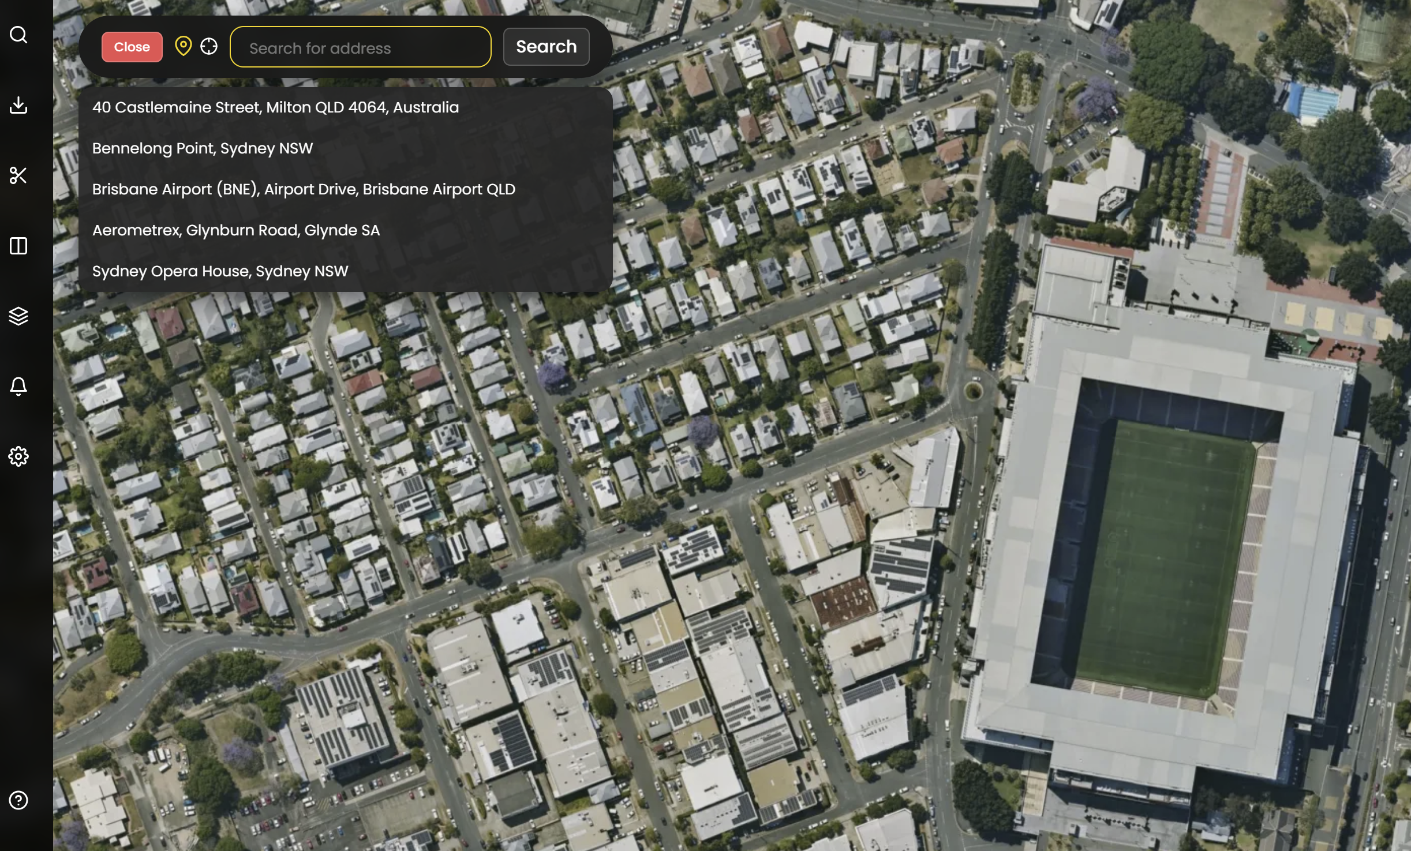Click the download icon in sidebar
Screen dimensions: 1411x851
pyautogui.click(x=18, y=105)
